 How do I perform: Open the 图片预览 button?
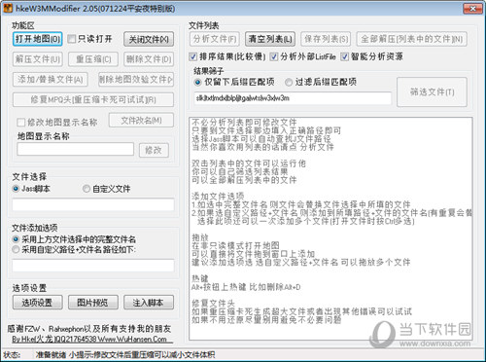coord(93,303)
